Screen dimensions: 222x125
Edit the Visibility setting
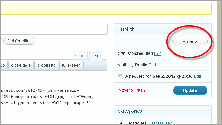coord(152,65)
